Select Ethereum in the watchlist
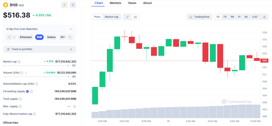272x126 pixels. pos(26,37)
